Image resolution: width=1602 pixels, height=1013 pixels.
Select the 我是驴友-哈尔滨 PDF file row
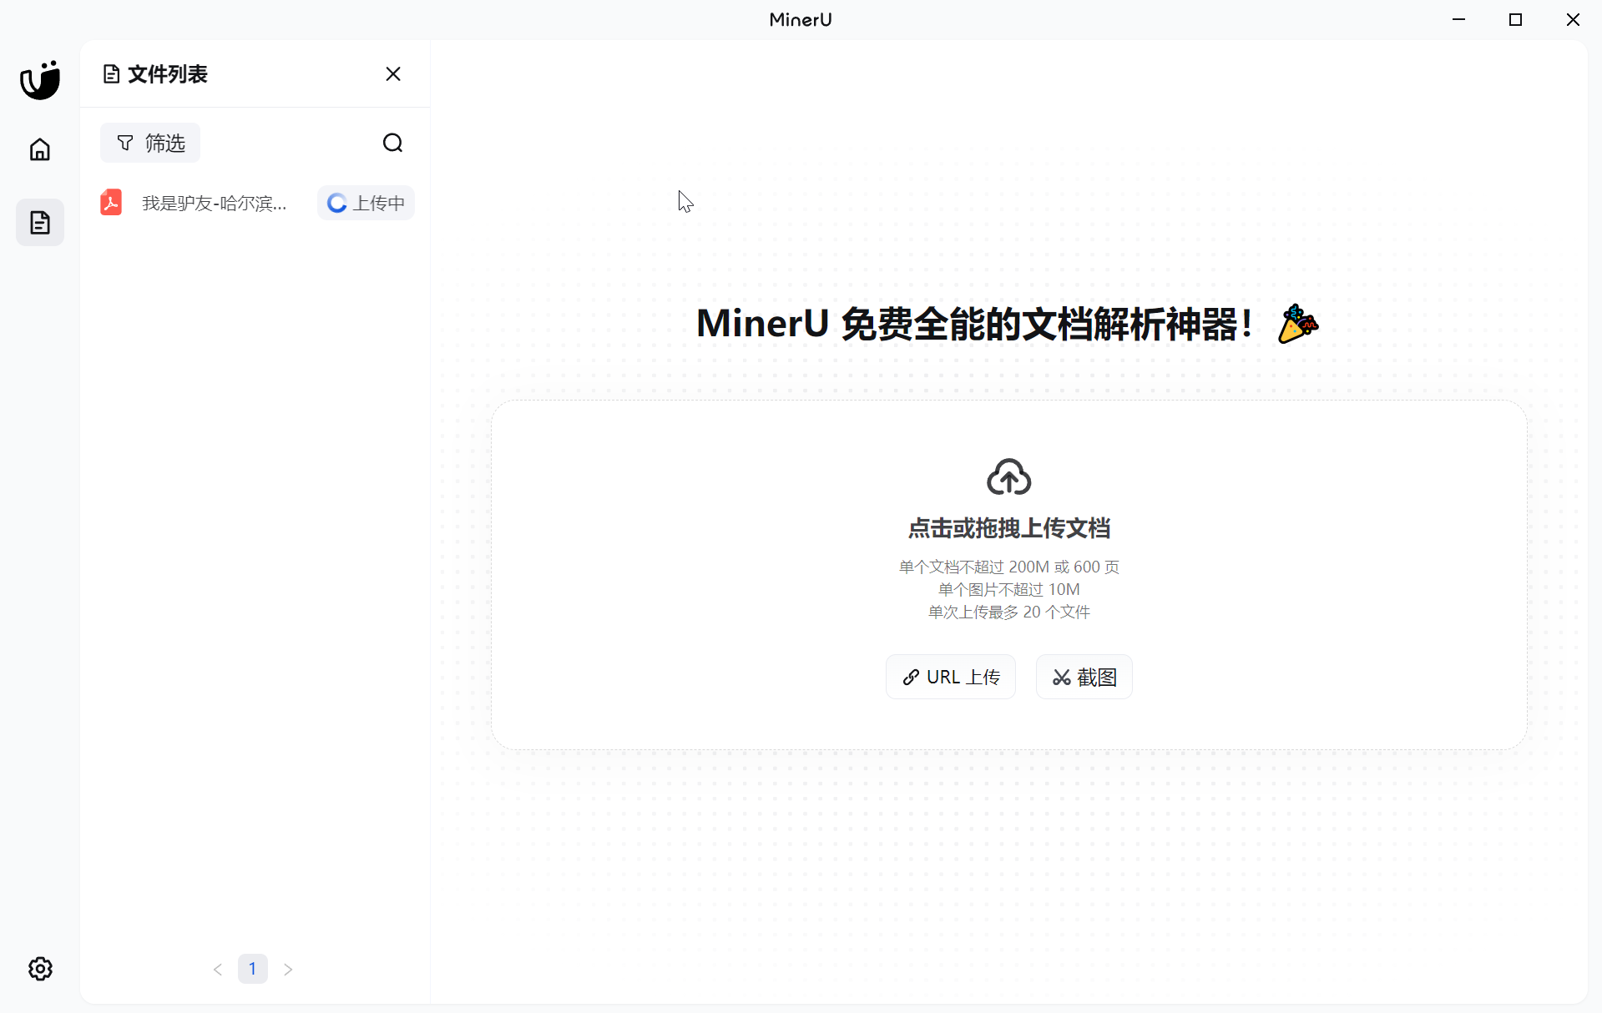tap(255, 203)
